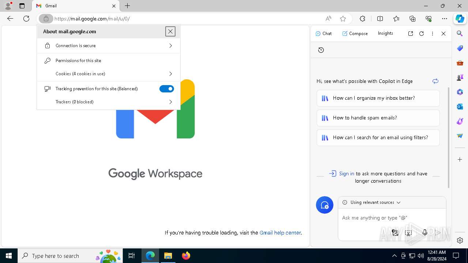468x263 pixels.
Task: Expand Trackers (0 blocked) details
Action: (109, 102)
